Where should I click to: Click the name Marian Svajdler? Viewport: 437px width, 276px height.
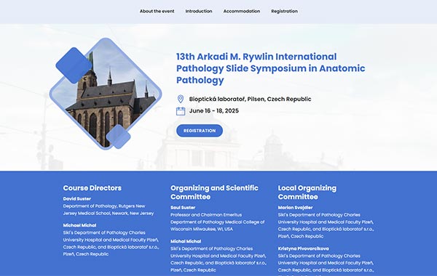[x=295, y=207]
